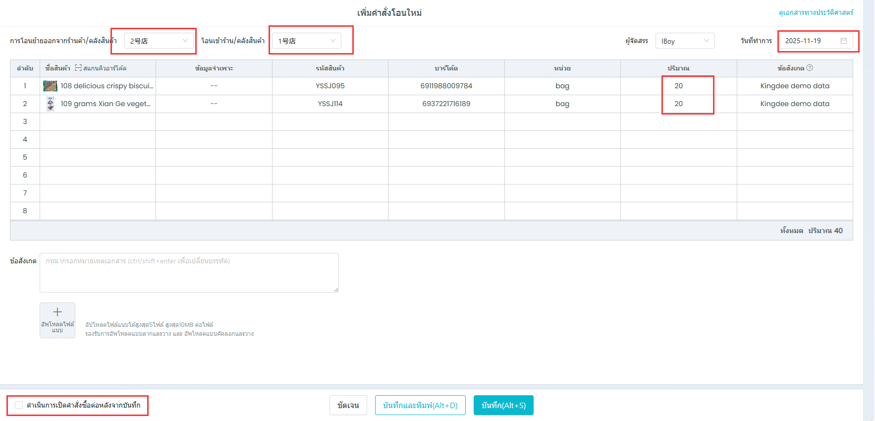Viewport: 875px width, 421px height.
Task: Open the historical documents link
Action: pyautogui.click(x=816, y=12)
